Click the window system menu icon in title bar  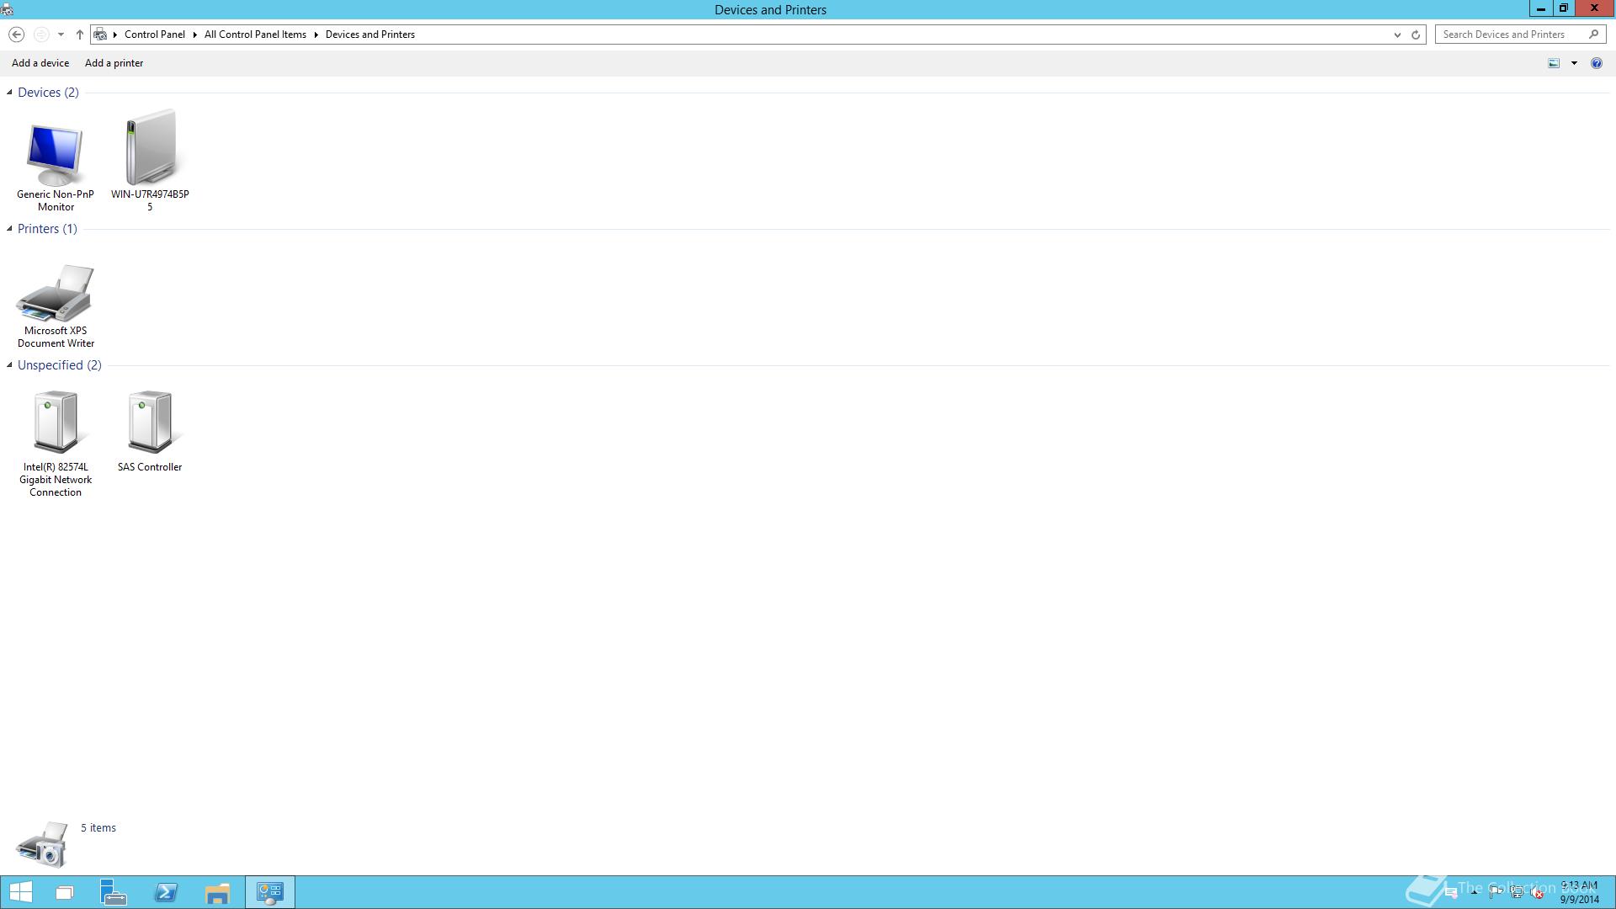(x=7, y=9)
